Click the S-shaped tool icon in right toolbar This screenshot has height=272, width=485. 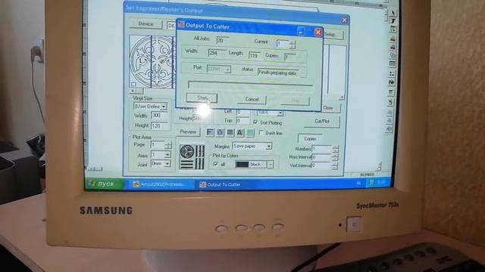391,102
